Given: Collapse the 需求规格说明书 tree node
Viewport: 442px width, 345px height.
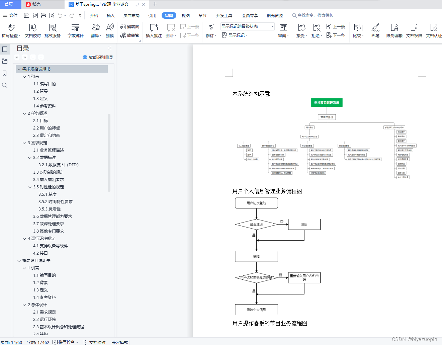Looking at the screenshot, I should click(x=19, y=69).
